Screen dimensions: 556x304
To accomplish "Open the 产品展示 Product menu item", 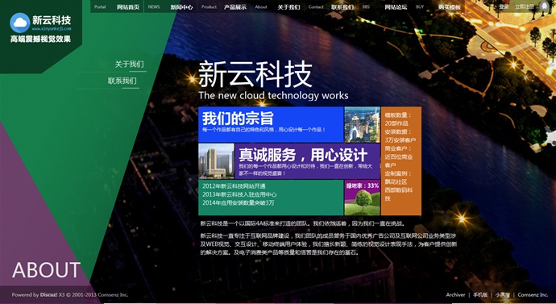I will (224, 6).
